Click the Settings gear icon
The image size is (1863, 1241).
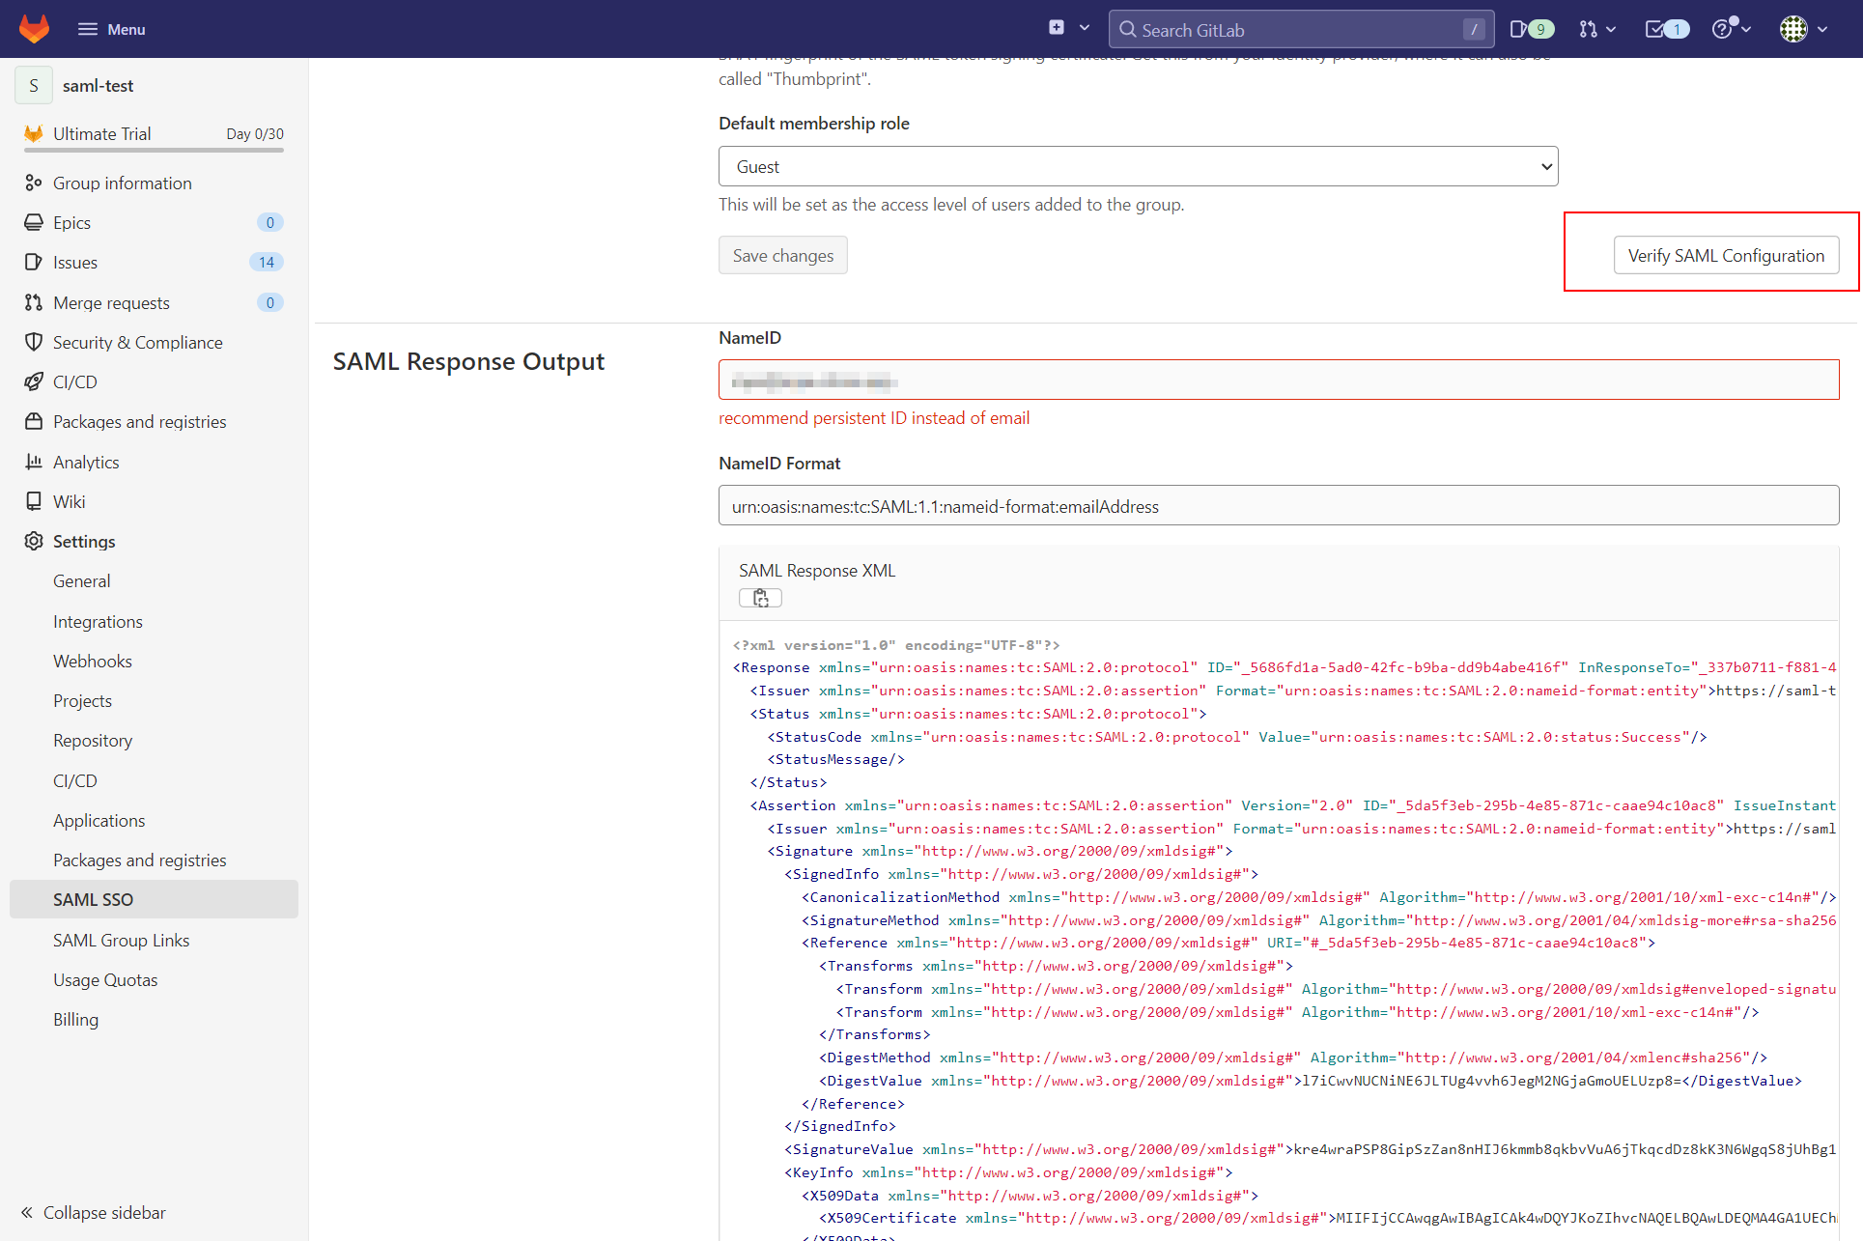35,542
